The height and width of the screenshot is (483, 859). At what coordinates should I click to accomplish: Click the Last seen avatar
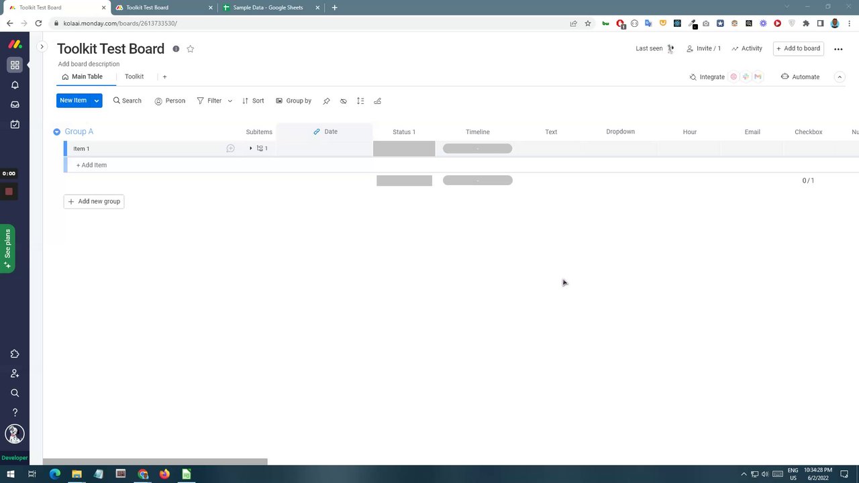click(670, 49)
